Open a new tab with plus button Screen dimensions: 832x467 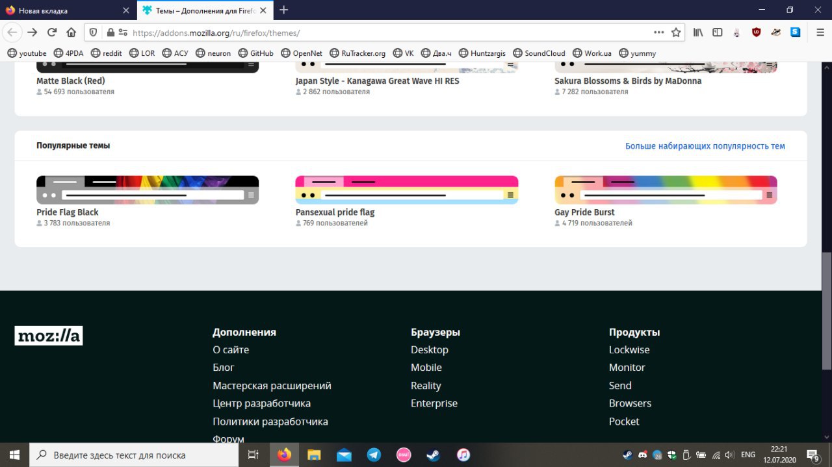(283, 10)
